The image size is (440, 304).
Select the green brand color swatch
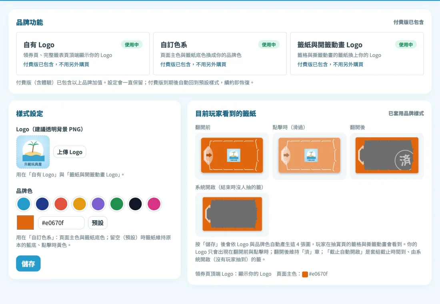click(117, 204)
